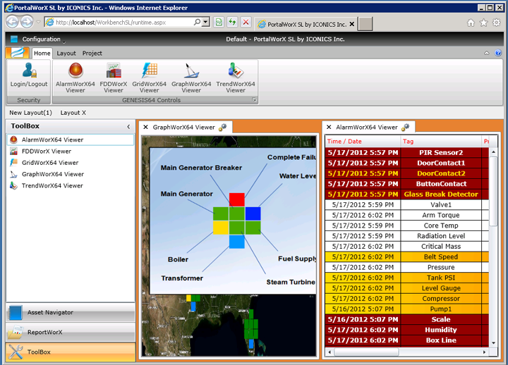Open FDDWorX Viewer from the ribbon
The image size is (508, 365).
point(114,78)
